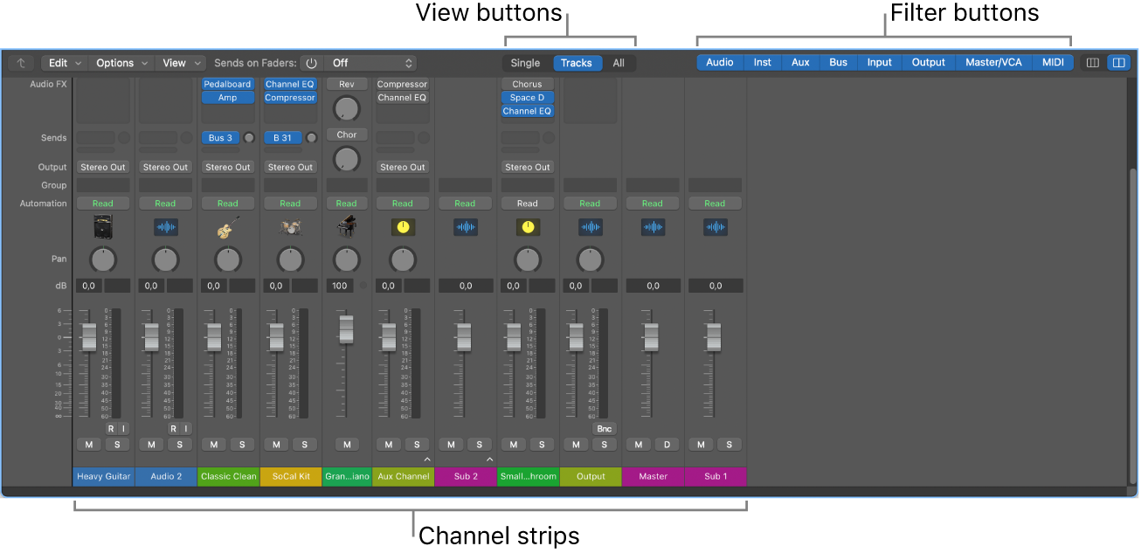Click the Classic Clean guitar icon
The height and width of the screenshot is (560, 1141).
tap(228, 227)
